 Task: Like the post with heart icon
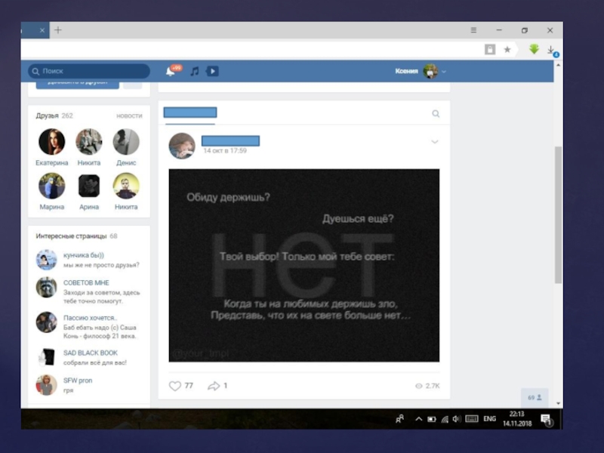click(x=175, y=386)
